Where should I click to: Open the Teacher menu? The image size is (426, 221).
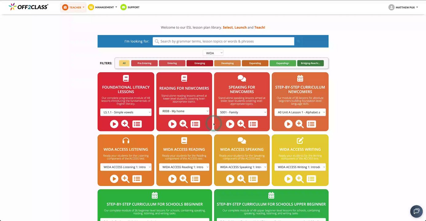click(73, 7)
